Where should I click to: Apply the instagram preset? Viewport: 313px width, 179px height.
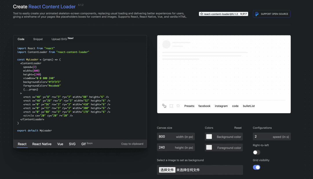pyautogui.click(x=221, y=106)
